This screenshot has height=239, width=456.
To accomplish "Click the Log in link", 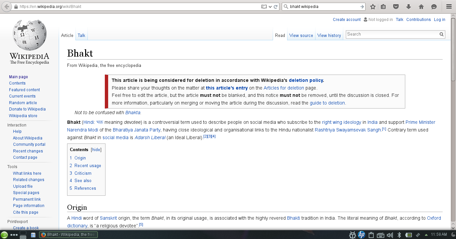I will pyautogui.click(x=439, y=20).
